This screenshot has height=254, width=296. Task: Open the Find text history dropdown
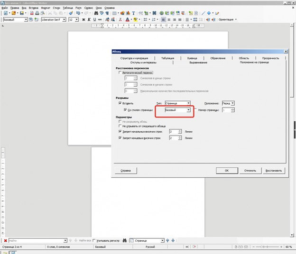tap(65, 241)
